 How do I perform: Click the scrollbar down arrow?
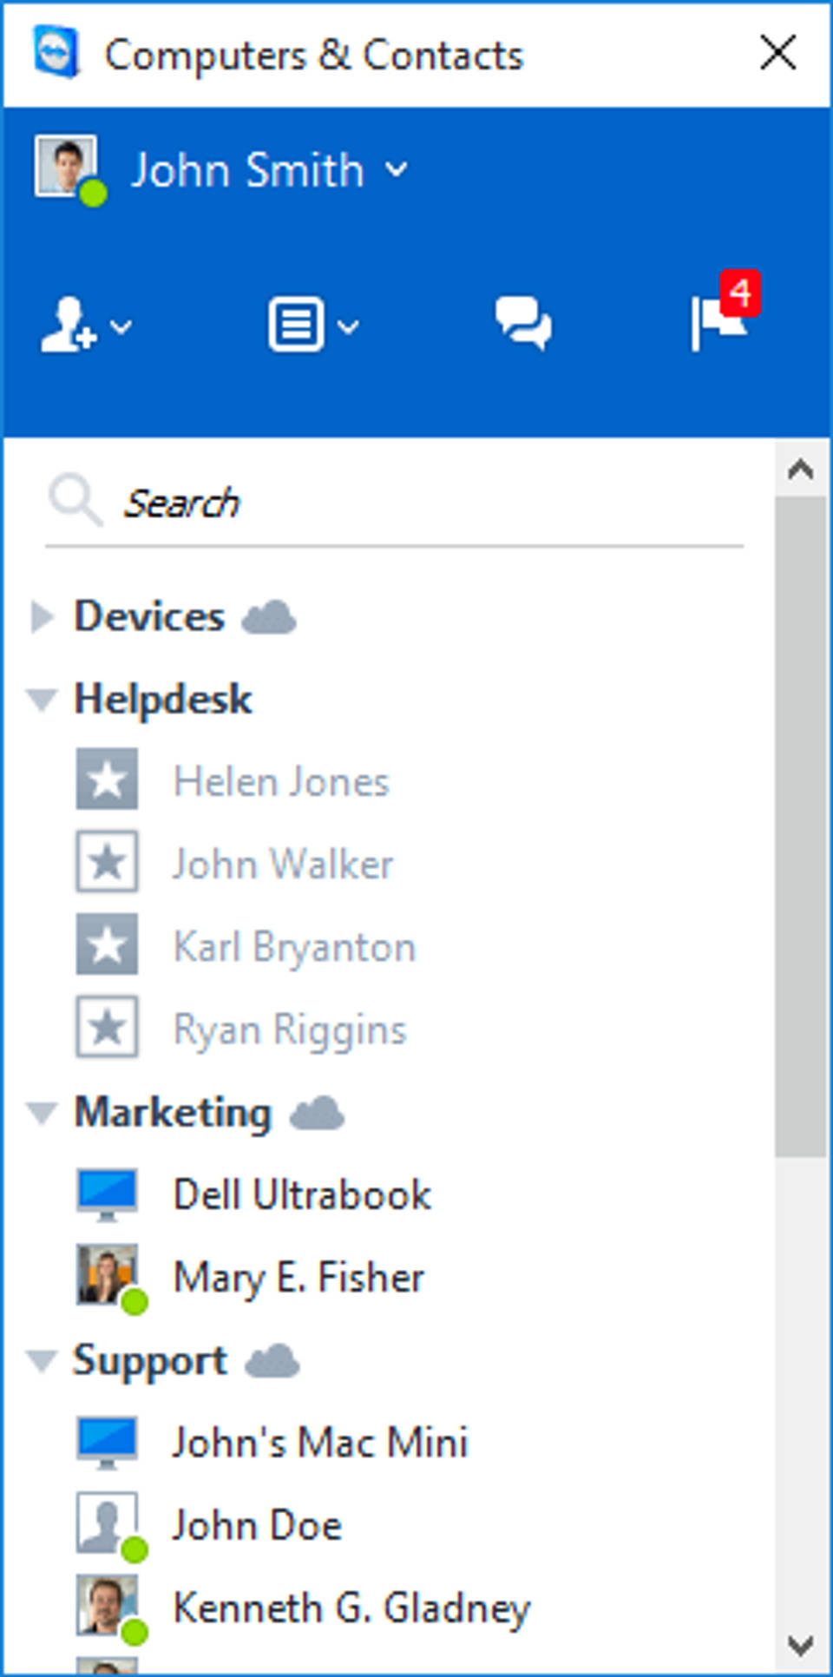point(799,1644)
